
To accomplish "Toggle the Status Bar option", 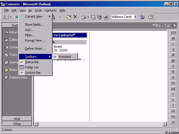I will (36, 62).
